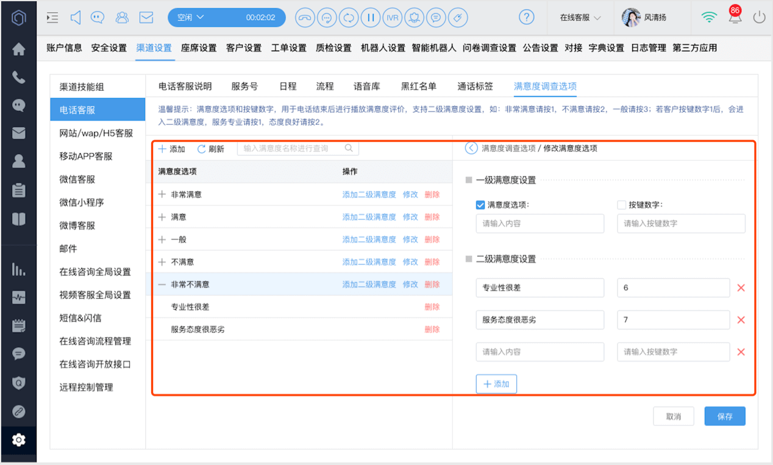This screenshot has height=465, width=773.
Task: Switch to the 黑红名单 tab
Action: 419,87
